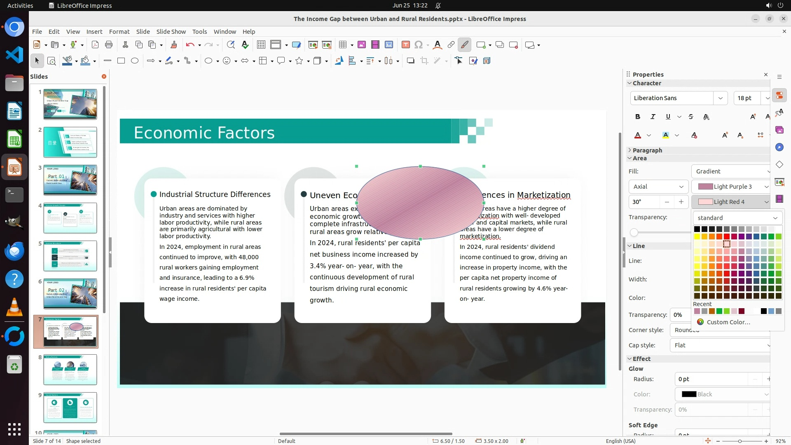791x445 pixels.
Task: Select the Rectangle drawing tool
Action: tap(121, 61)
